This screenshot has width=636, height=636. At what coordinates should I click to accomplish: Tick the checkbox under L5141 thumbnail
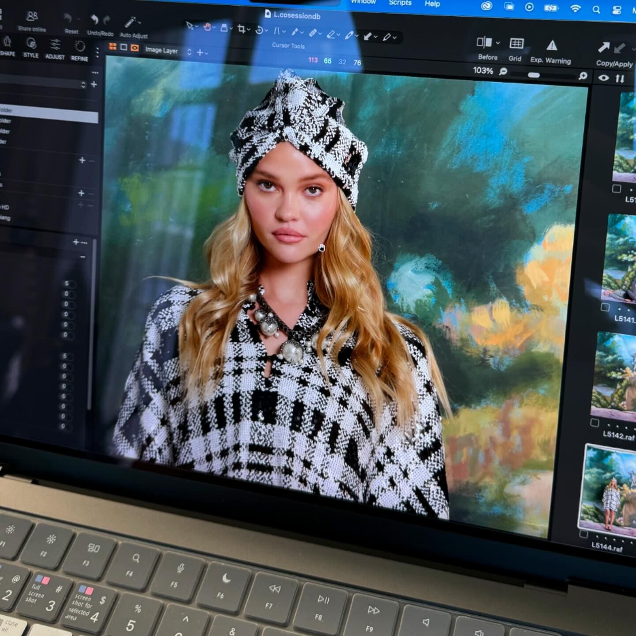tap(605, 307)
